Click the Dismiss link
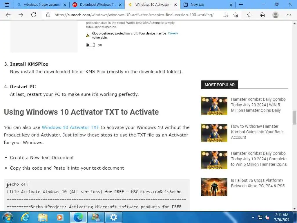Viewport: 297px width, 223px height. (x=173, y=33)
